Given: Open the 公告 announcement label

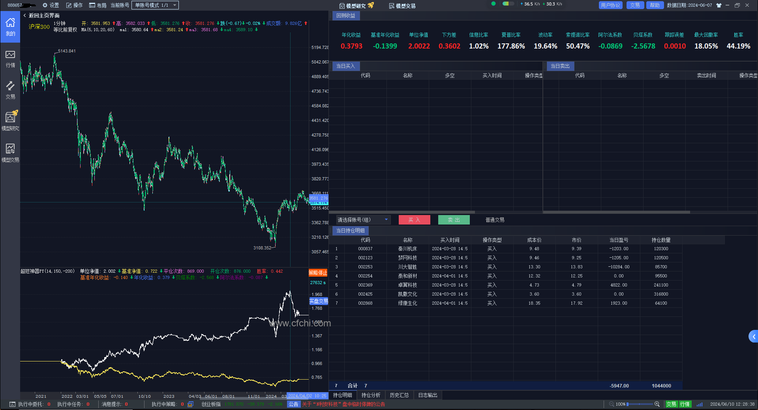Looking at the screenshot, I should click(x=294, y=404).
